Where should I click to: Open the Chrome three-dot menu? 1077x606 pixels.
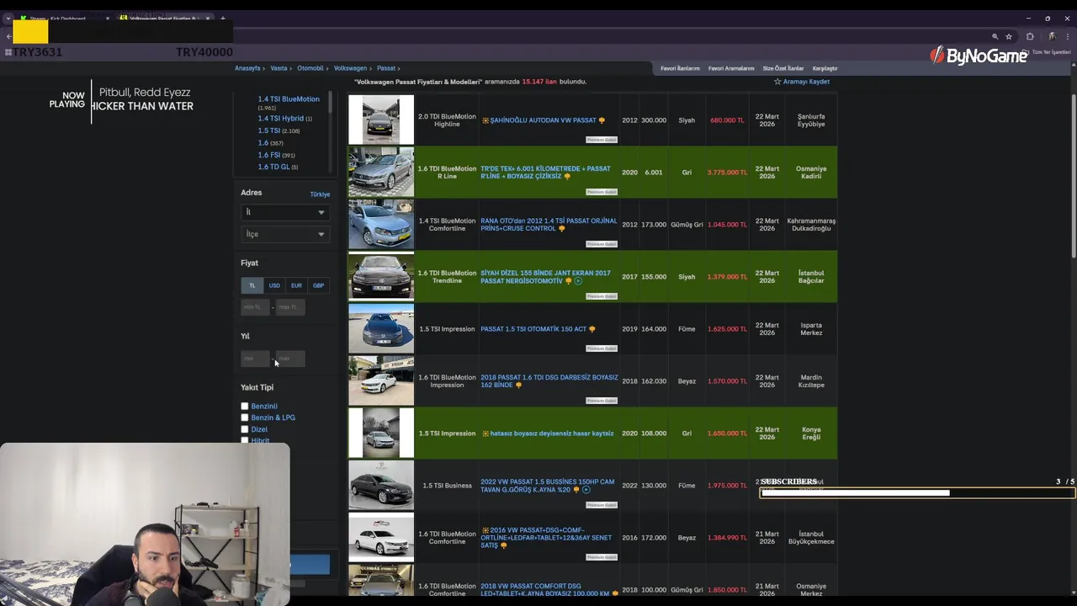pyautogui.click(x=1069, y=37)
